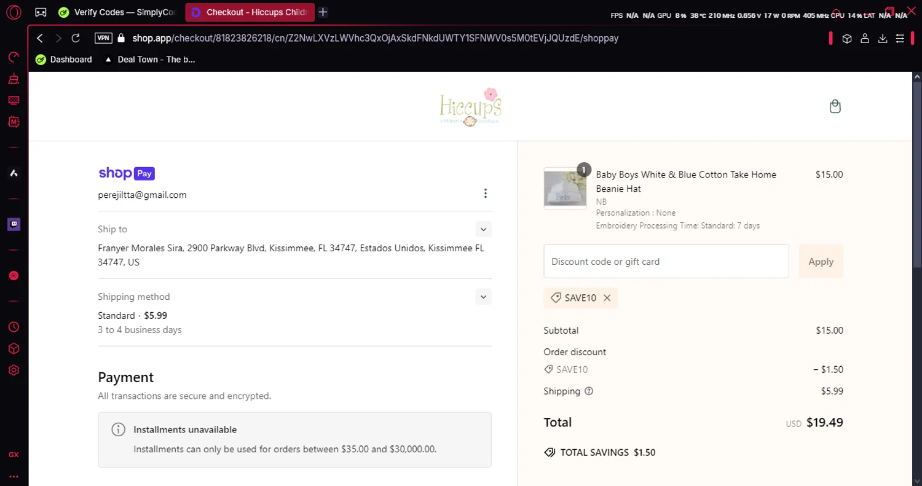Click the site padlock security icon

coord(121,38)
